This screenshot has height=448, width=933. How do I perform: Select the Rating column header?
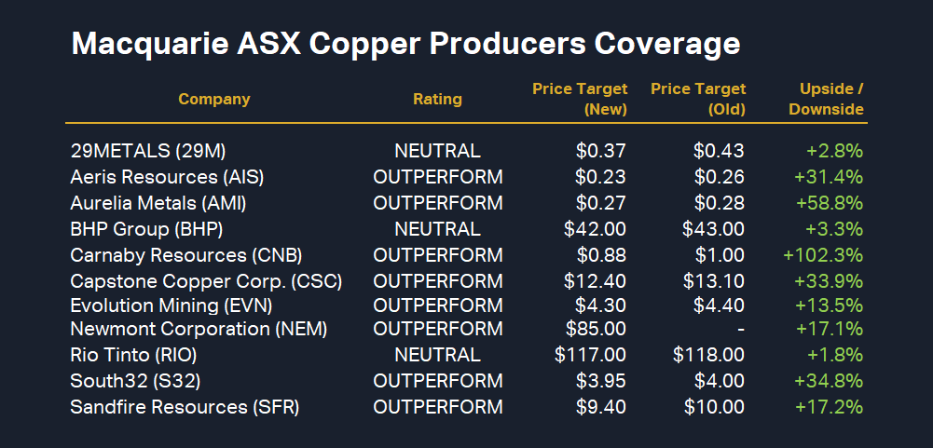tap(437, 99)
